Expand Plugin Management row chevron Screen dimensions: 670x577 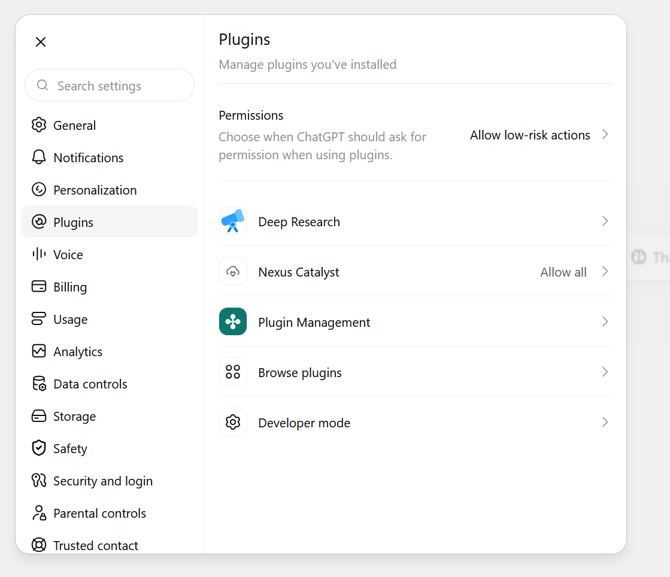point(605,321)
